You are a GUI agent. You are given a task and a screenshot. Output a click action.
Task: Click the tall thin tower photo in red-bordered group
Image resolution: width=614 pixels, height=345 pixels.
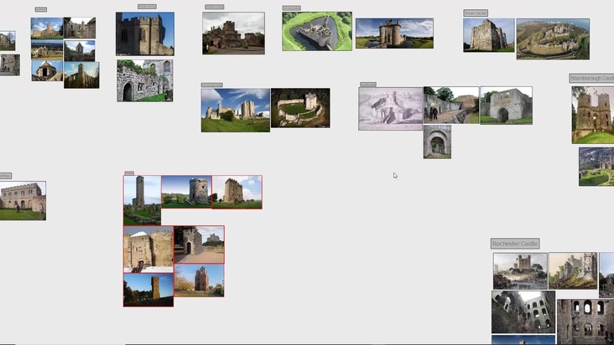(x=142, y=199)
